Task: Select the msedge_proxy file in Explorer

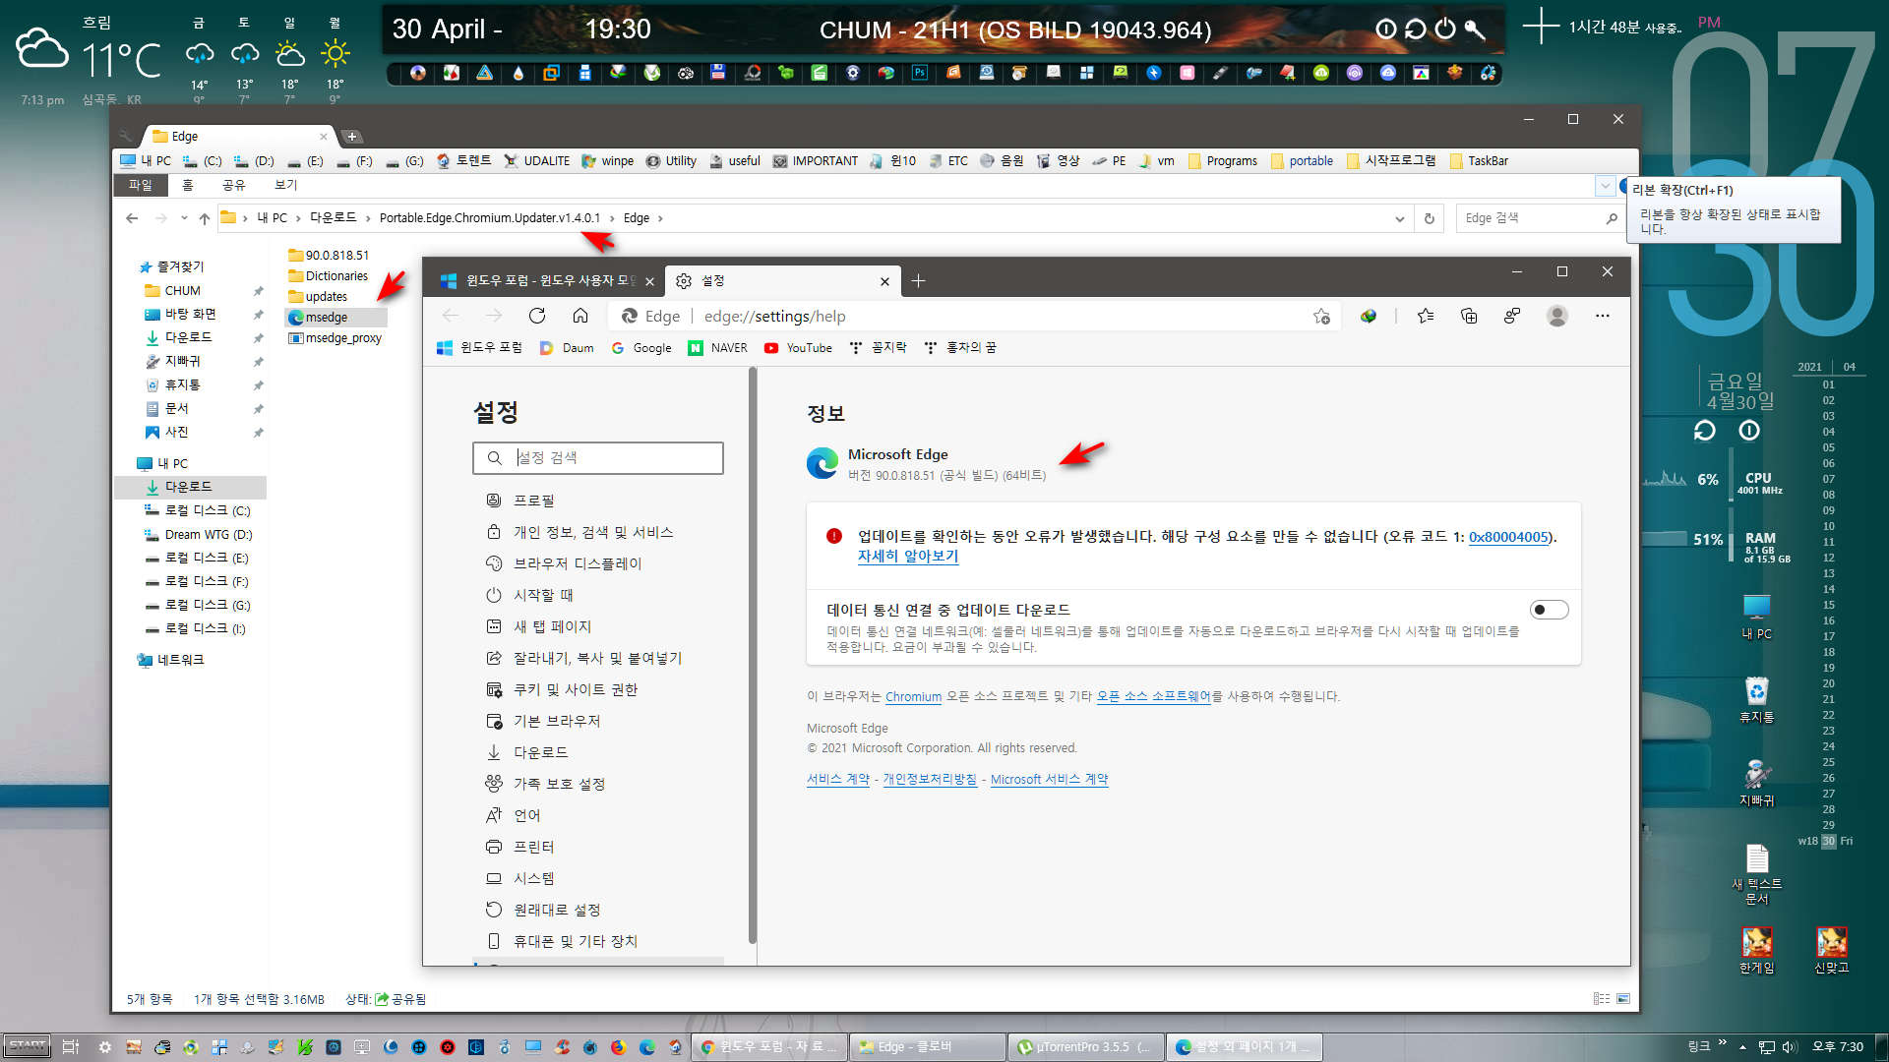Action: click(335, 338)
